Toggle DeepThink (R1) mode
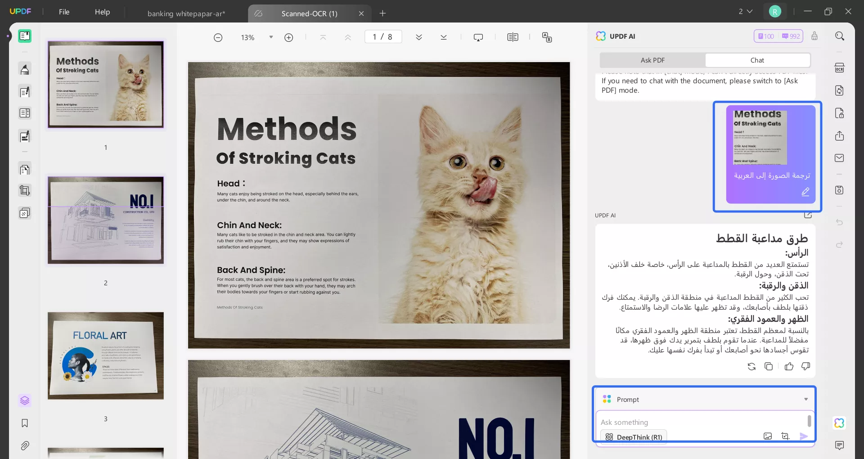The width and height of the screenshot is (864, 459). tap(634, 437)
